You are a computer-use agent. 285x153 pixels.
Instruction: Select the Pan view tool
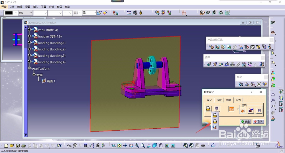[x=125, y=146]
